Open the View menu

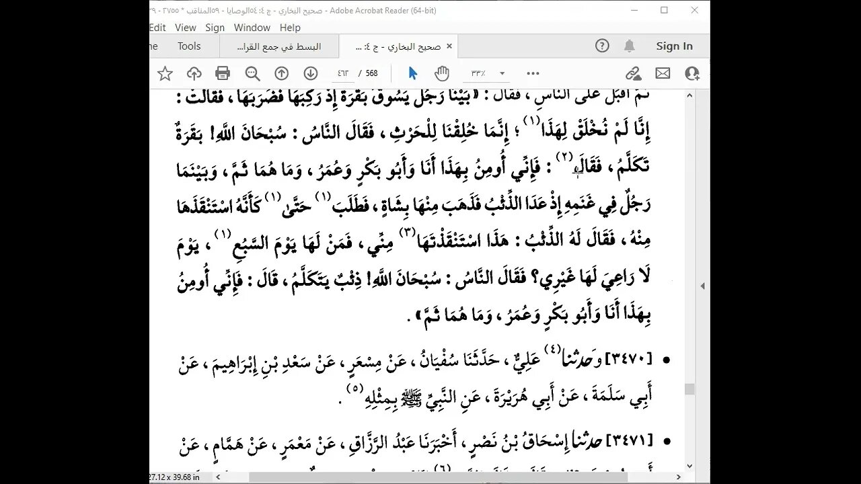(x=186, y=28)
